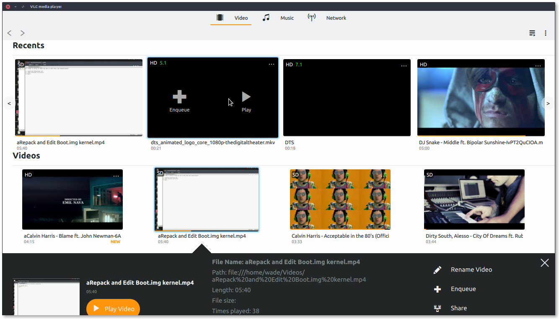Click the pencil Rename icon
Viewport: 559px width, 319px height.
(x=437, y=270)
